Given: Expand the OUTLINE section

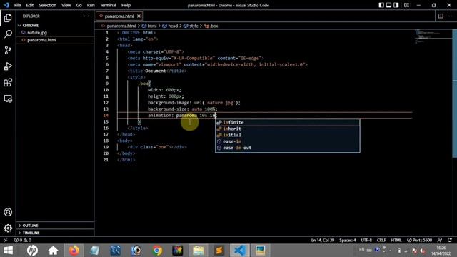Looking at the screenshot, I should click(55, 226).
